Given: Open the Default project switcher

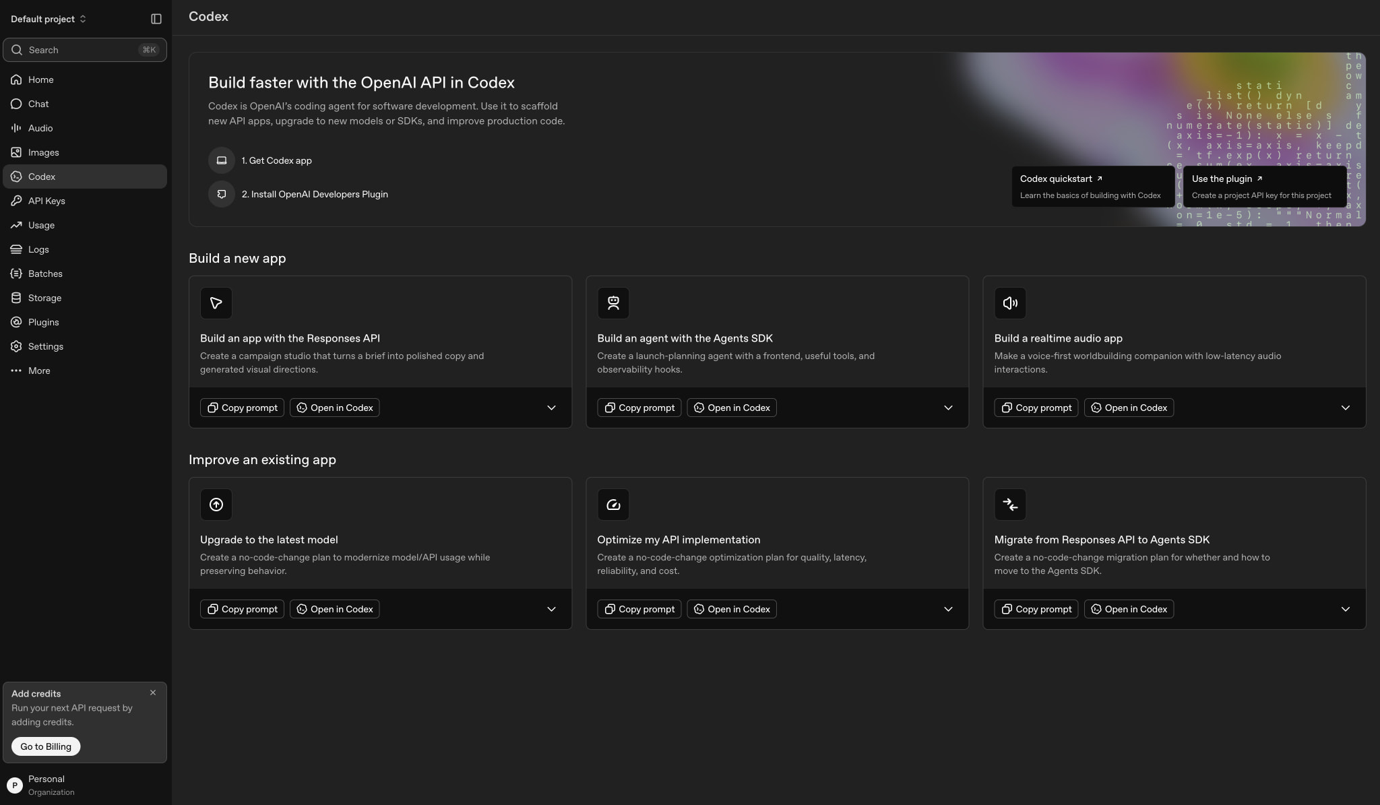Looking at the screenshot, I should [x=49, y=19].
